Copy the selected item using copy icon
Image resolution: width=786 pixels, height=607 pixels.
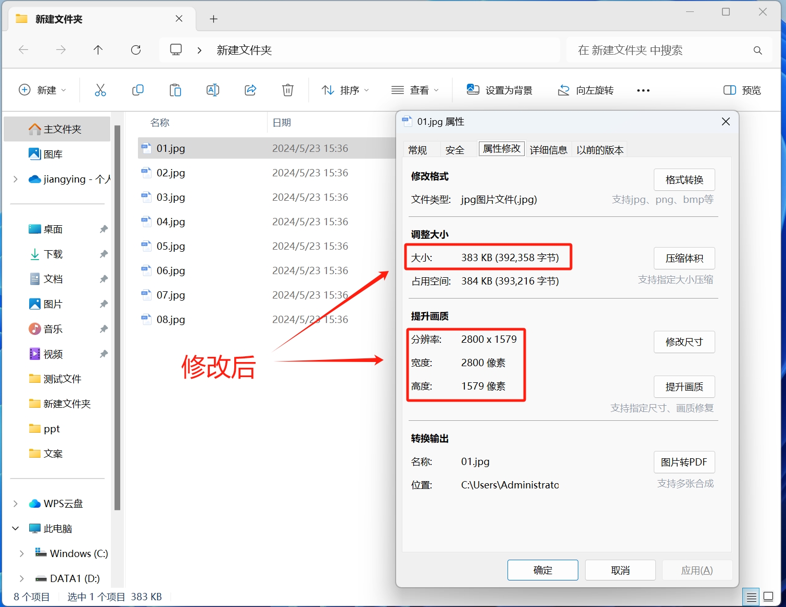[138, 89]
